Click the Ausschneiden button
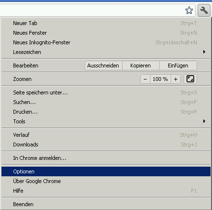212x210 pixels. [x=103, y=66]
